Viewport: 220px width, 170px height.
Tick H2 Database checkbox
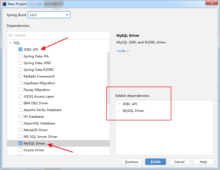click(20, 117)
